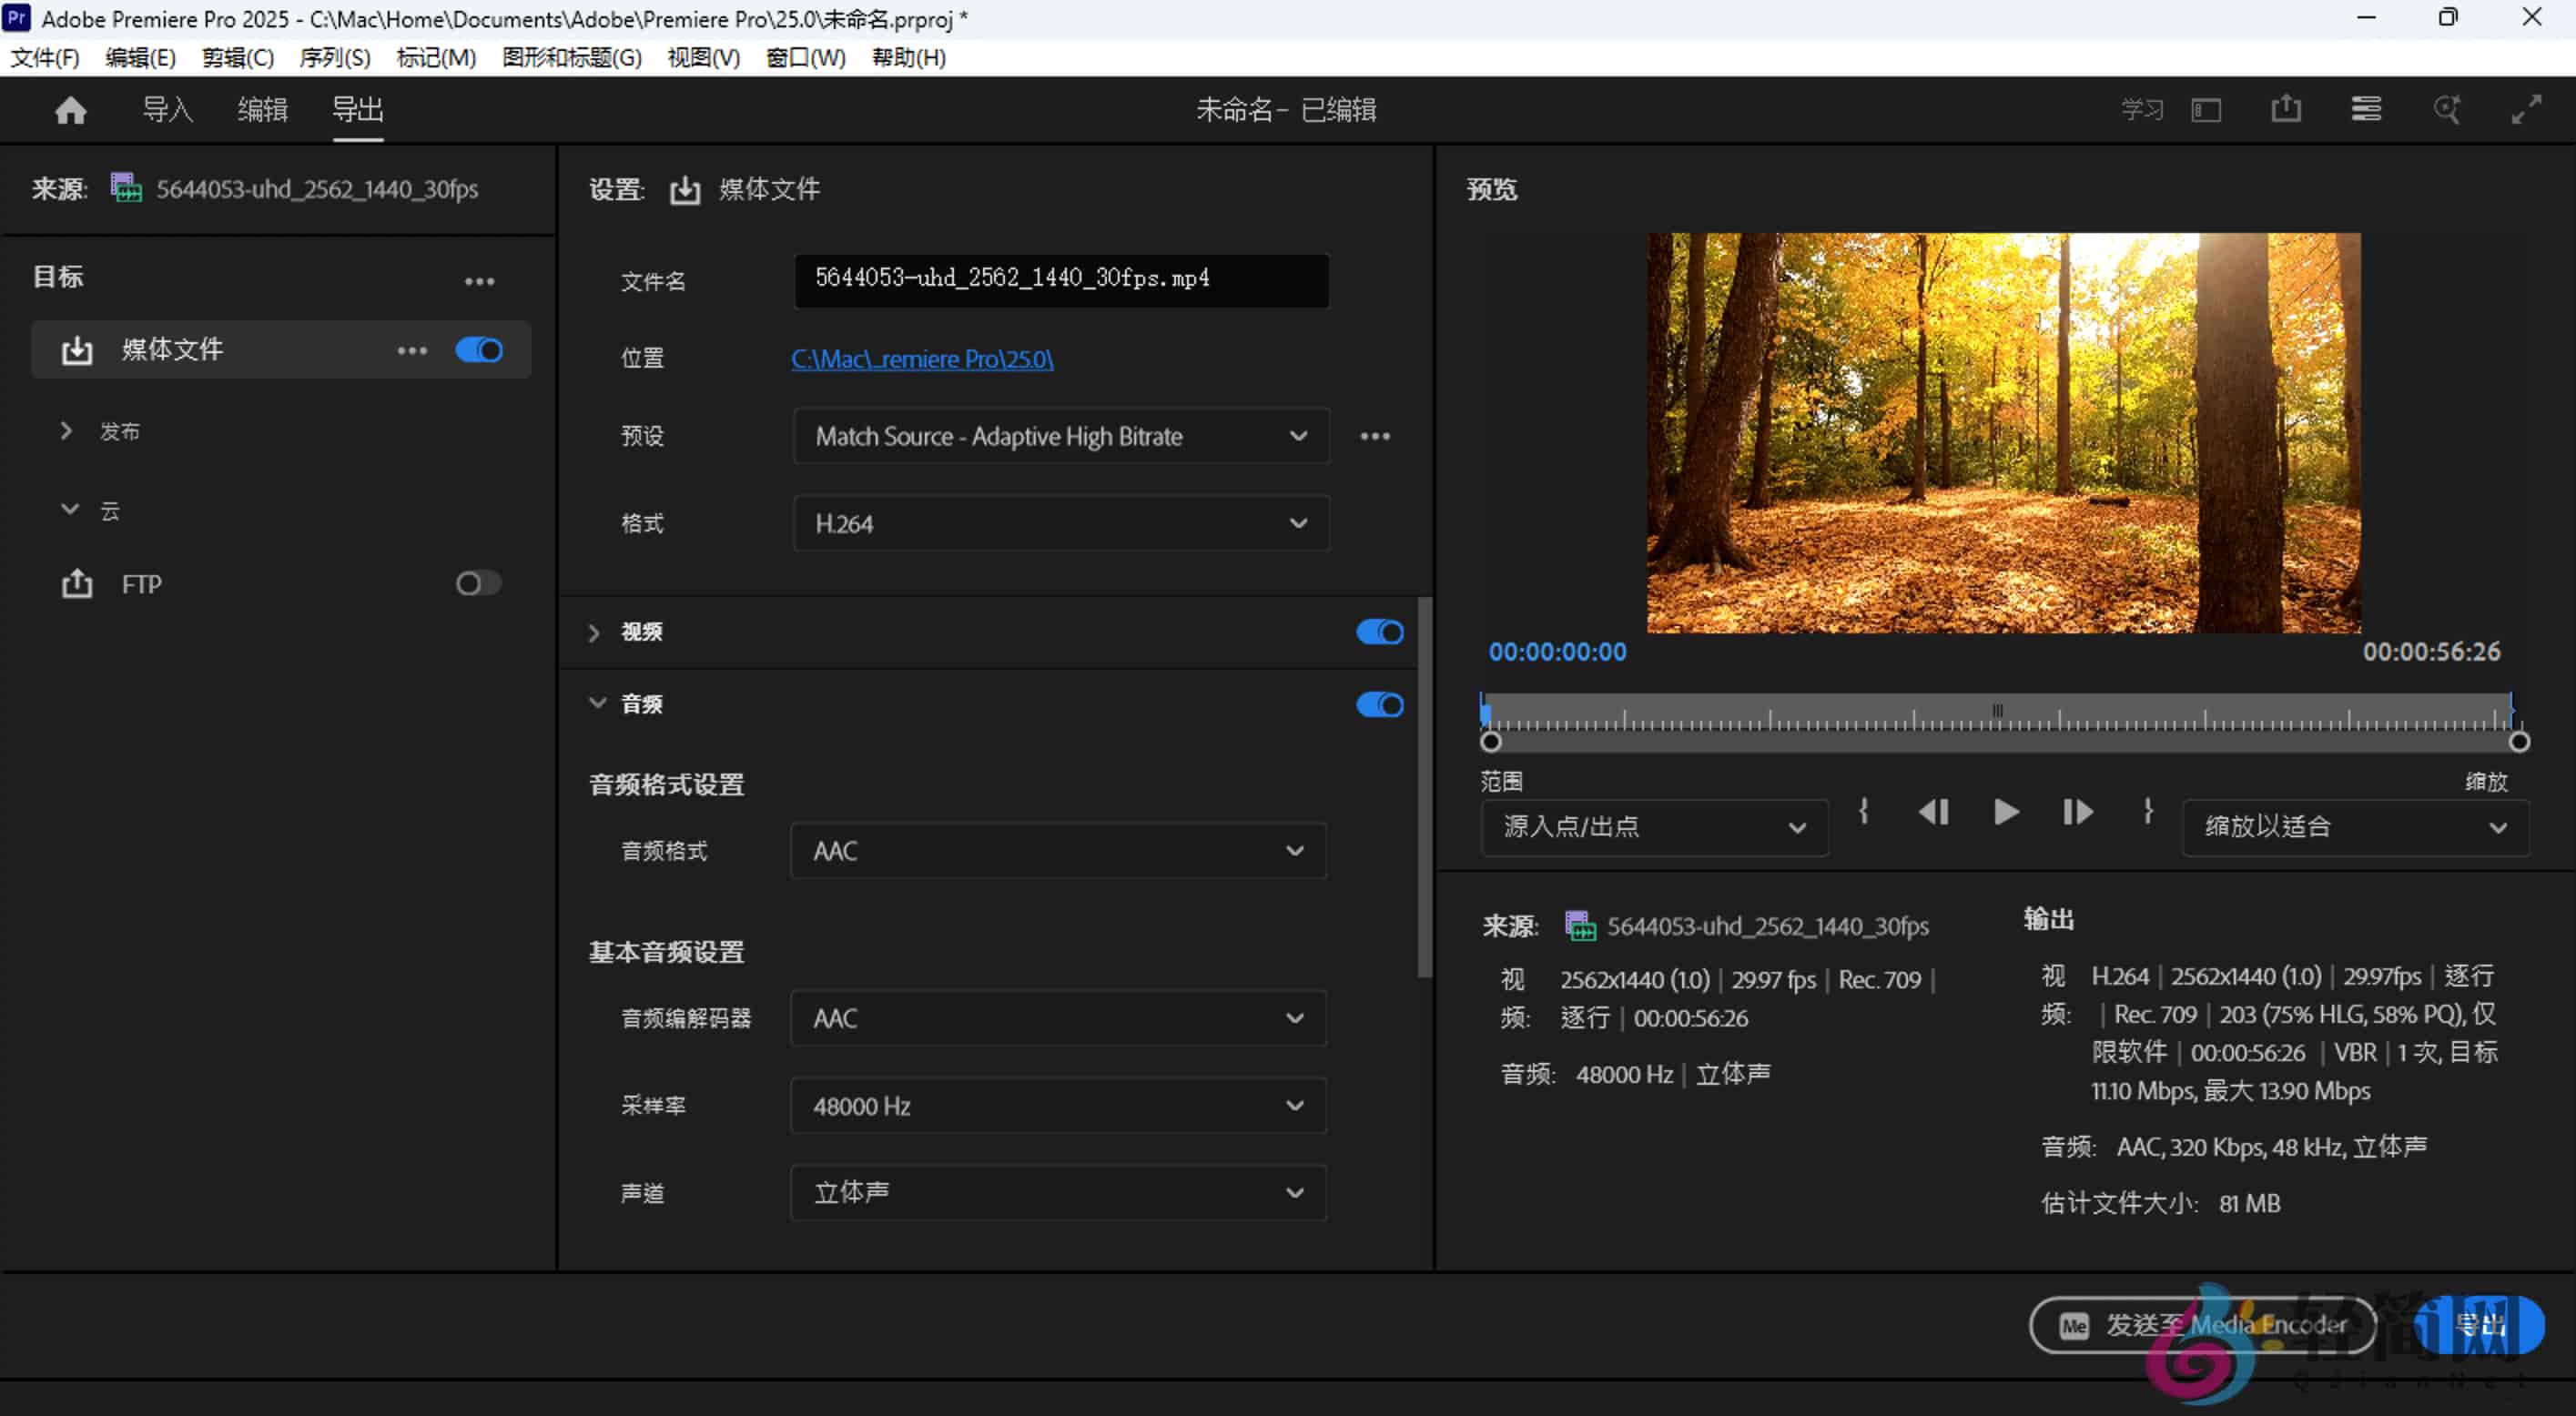
Task: Switch to the 编辑 tab in header
Action: [262, 110]
